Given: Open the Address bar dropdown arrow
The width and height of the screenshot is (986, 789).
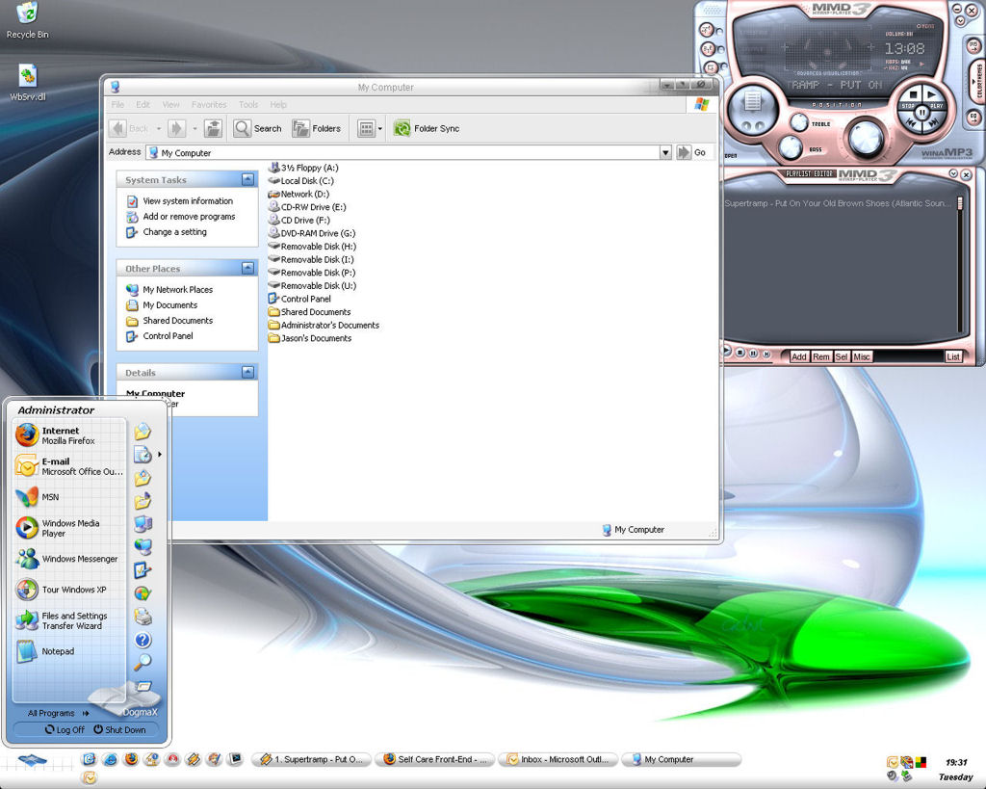Looking at the screenshot, I should point(665,152).
